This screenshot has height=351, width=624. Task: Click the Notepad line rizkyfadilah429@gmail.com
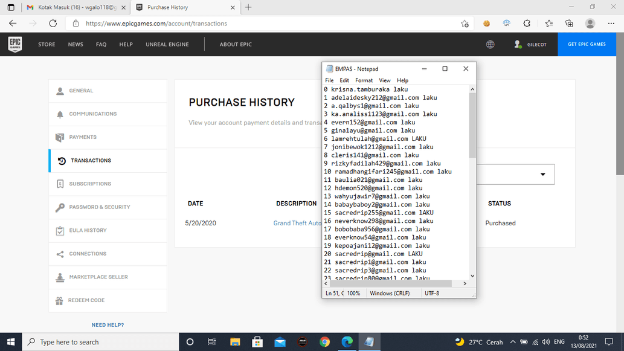pos(382,163)
